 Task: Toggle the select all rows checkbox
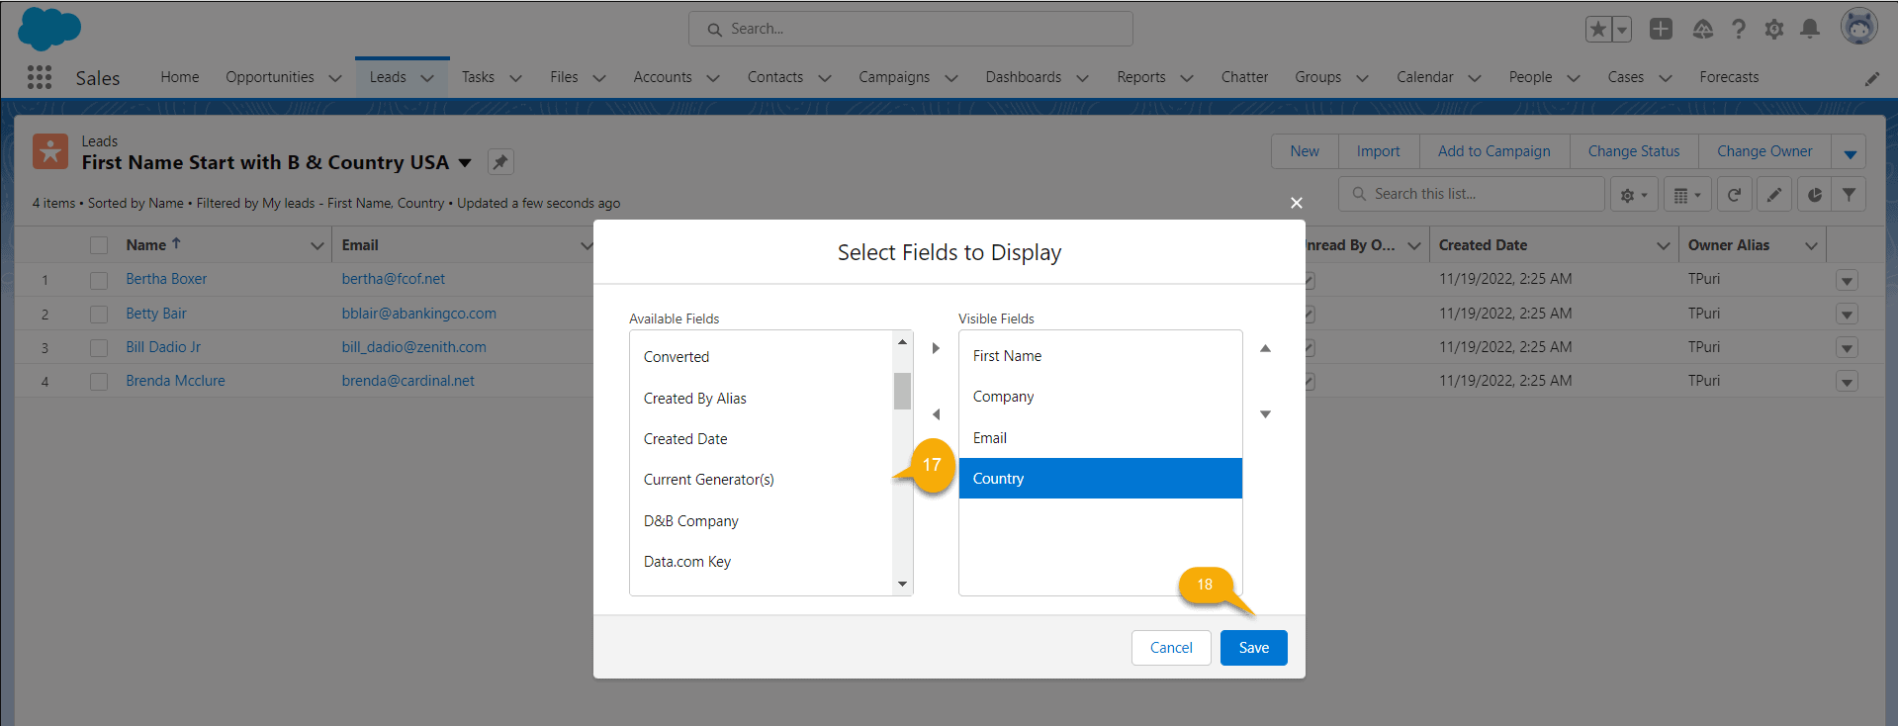[x=99, y=245]
